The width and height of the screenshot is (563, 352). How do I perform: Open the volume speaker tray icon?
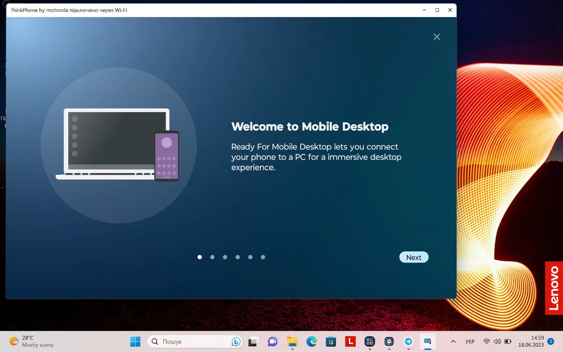(x=497, y=341)
